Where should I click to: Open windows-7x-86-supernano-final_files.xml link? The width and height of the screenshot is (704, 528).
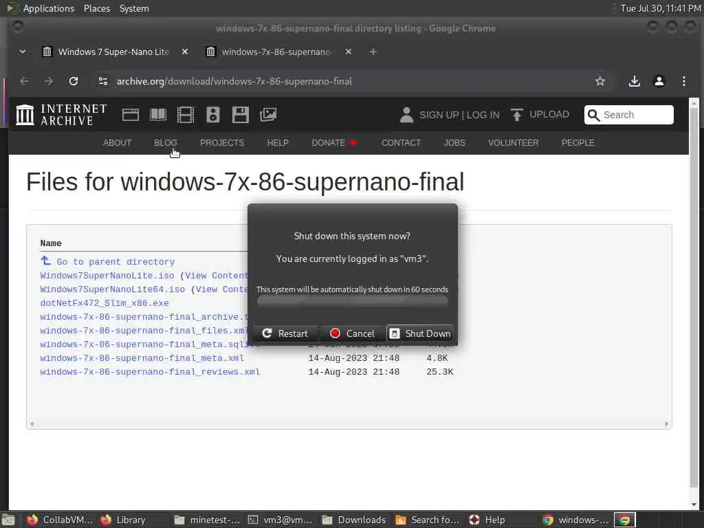[144, 331]
